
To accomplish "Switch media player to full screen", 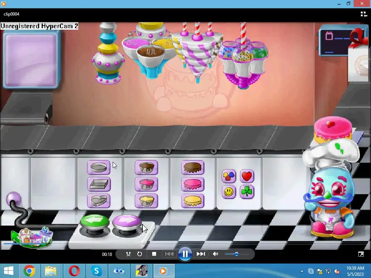I will pyautogui.click(x=361, y=254).
